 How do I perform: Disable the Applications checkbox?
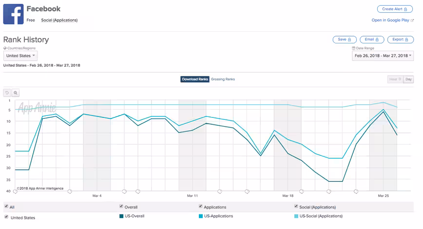(x=200, y=206)
